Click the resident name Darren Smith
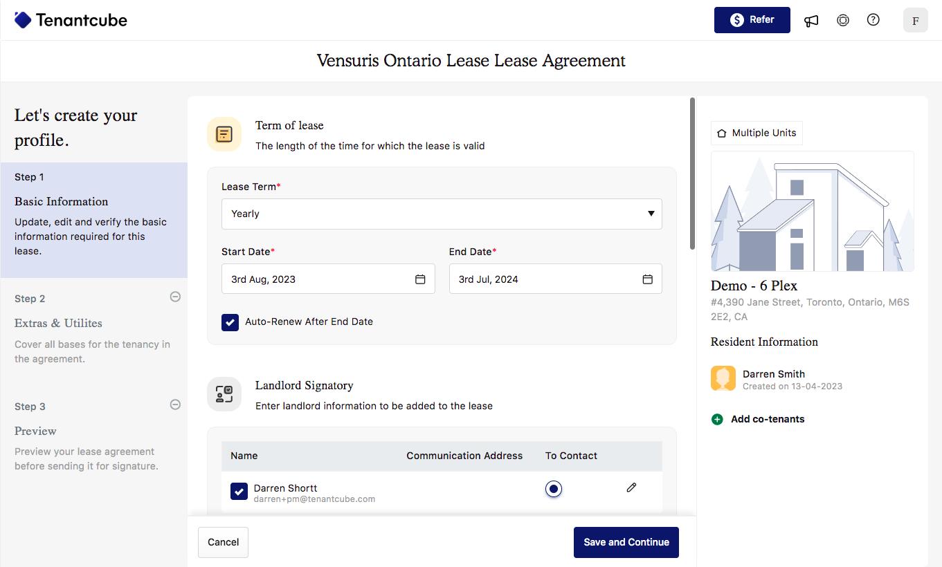This screenshot has height=567, width=942. [x=774, y=374]
